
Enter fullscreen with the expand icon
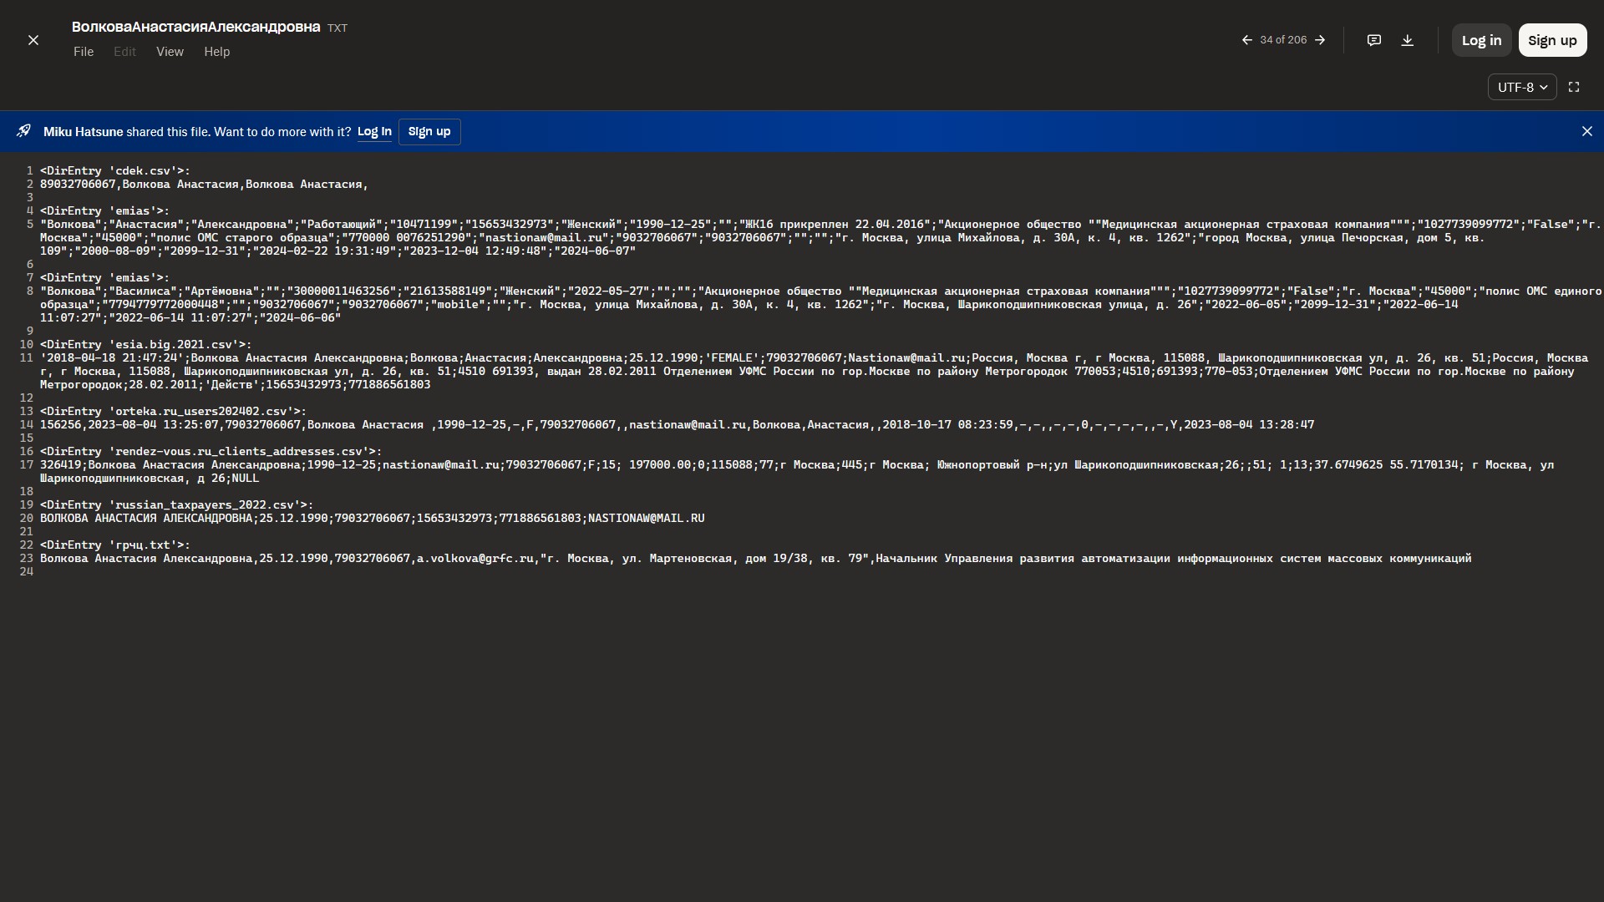tap(1574, 87)
